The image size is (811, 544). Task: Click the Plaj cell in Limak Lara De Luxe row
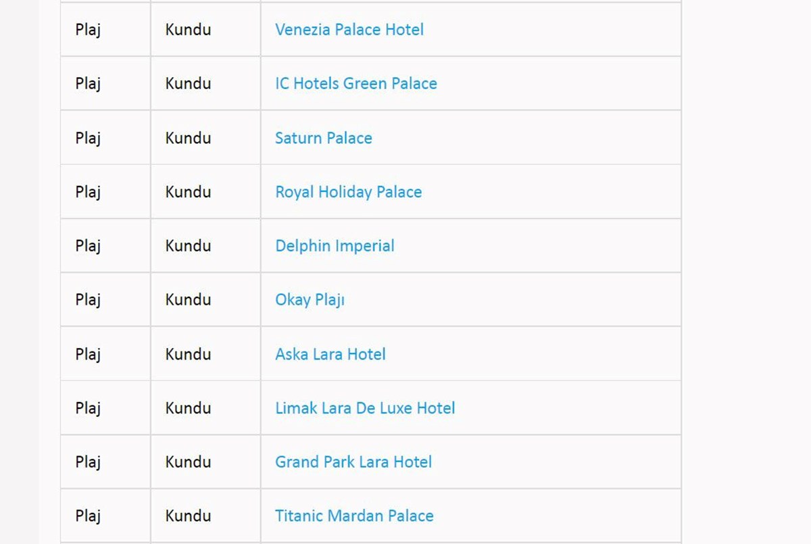(105, 408)
